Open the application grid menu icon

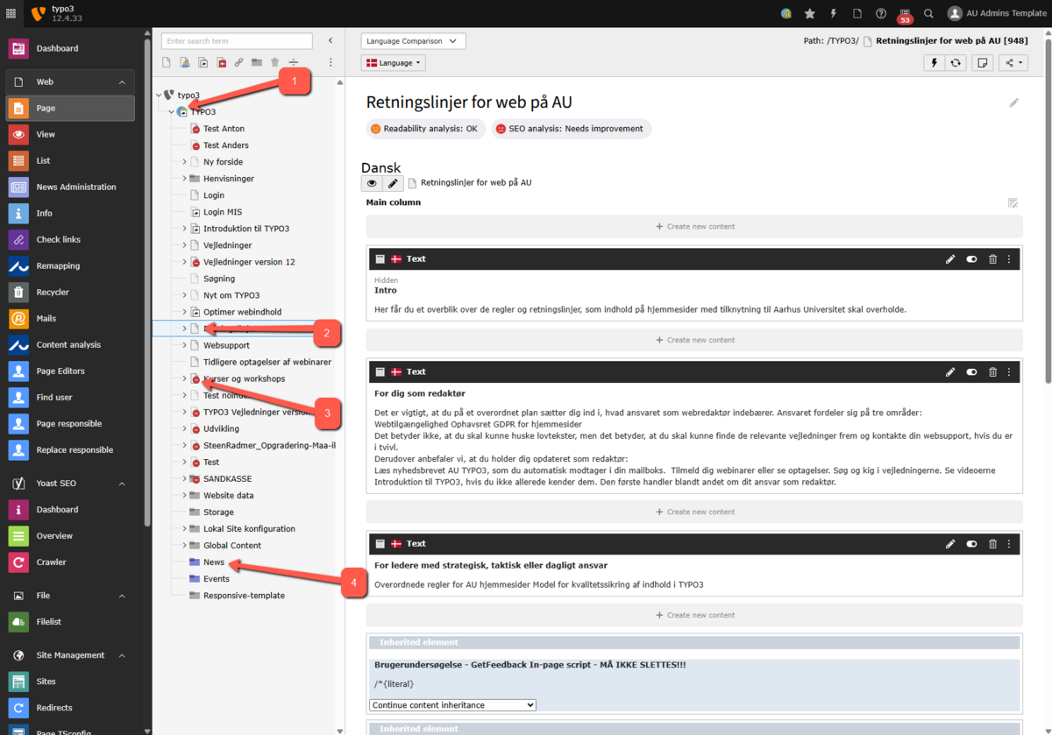click(11, 13)
